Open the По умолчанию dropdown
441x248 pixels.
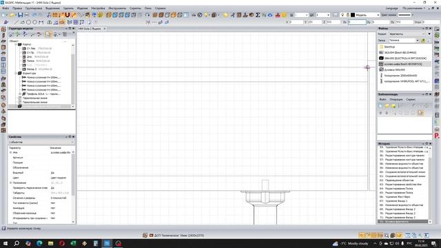tap(413, 8)
